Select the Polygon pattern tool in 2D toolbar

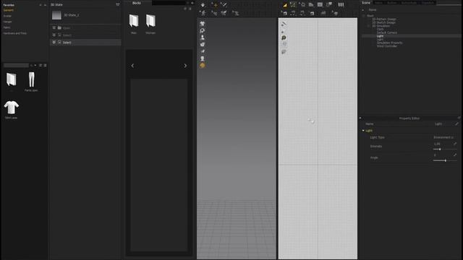point(302,5)
